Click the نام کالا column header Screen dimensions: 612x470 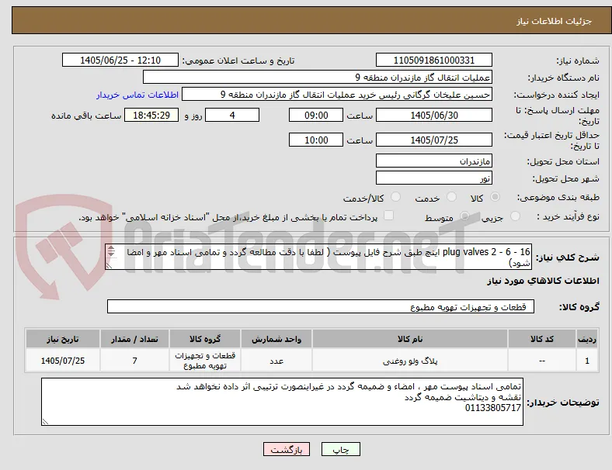pyautogui.click(x=410, y=339)
